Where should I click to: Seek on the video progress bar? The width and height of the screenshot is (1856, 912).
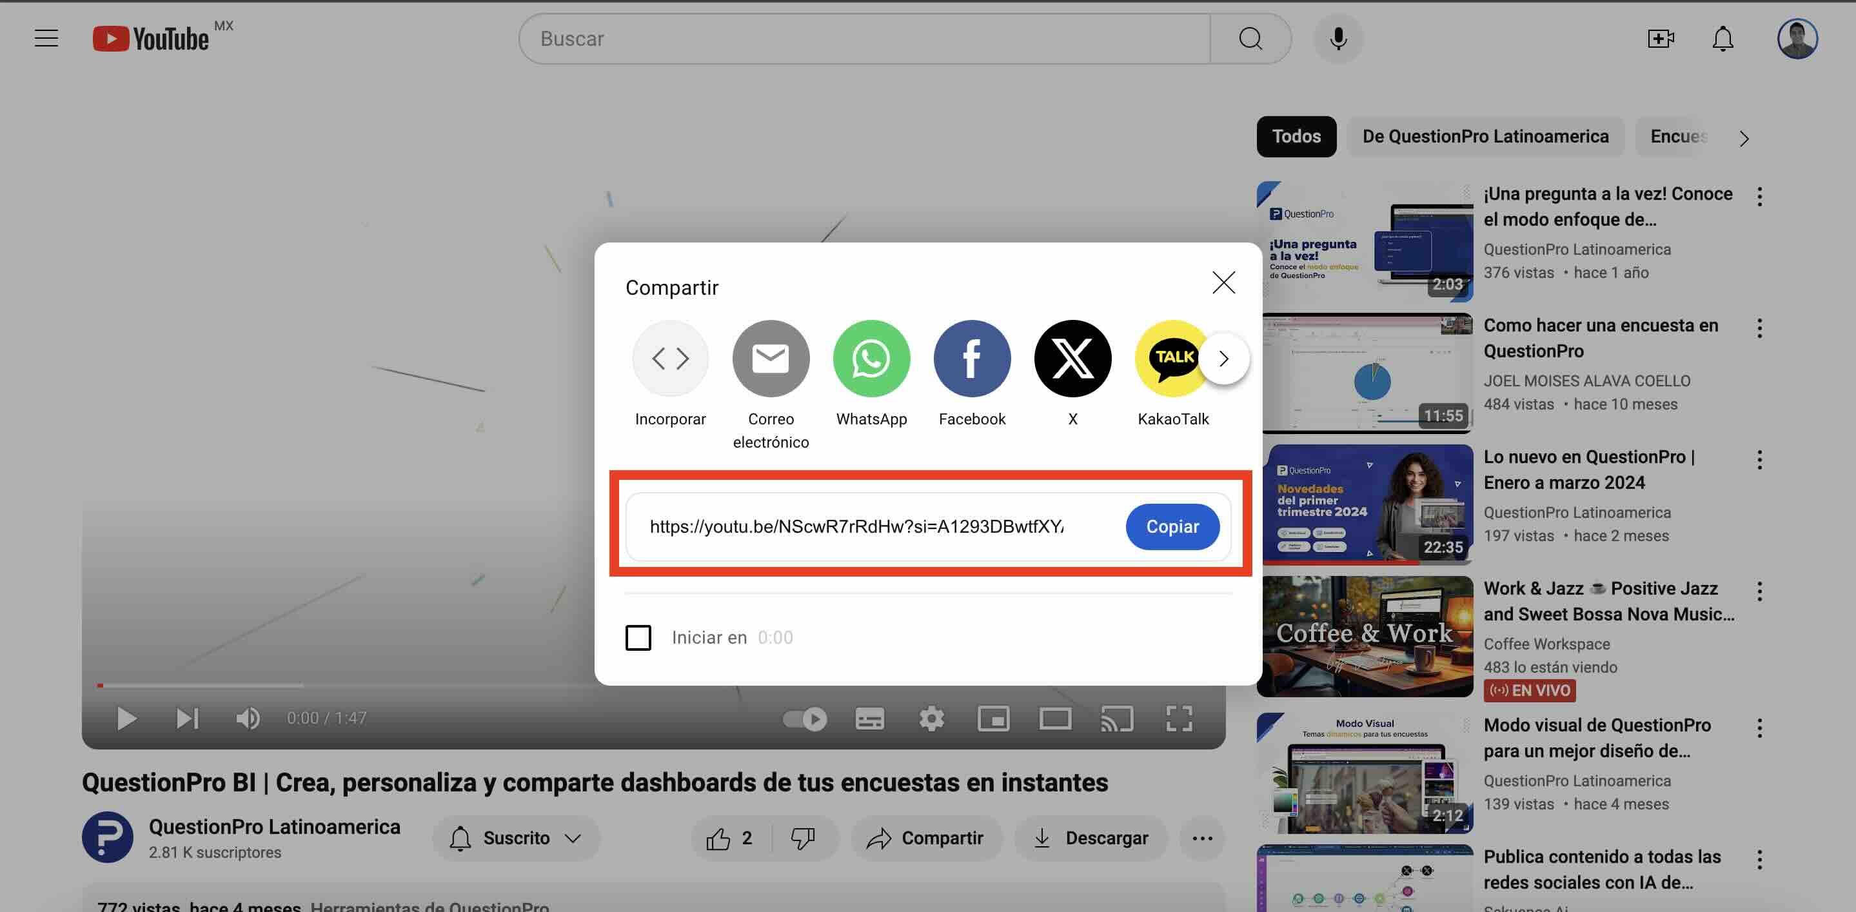[346, 685]
